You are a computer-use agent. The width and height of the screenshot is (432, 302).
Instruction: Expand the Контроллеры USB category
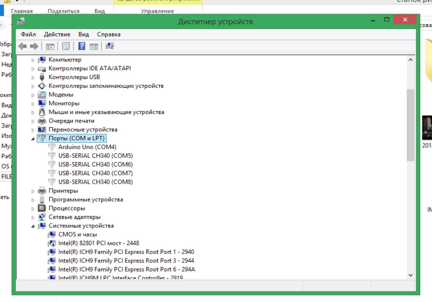pyautogui.click(x=33, y=78)
